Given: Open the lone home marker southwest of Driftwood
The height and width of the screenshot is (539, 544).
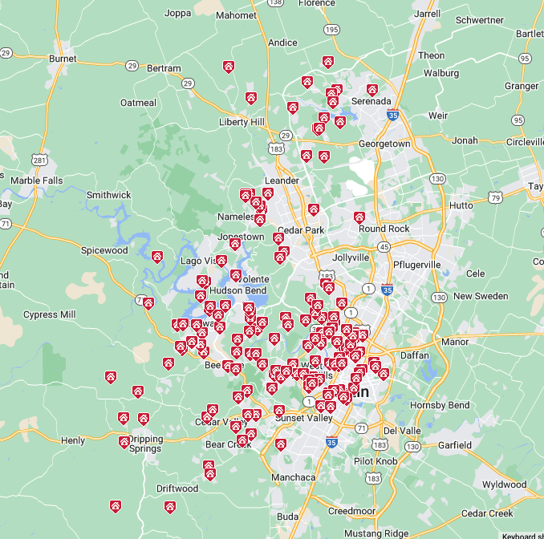Looking at the screenshot, I should (116, 506).
